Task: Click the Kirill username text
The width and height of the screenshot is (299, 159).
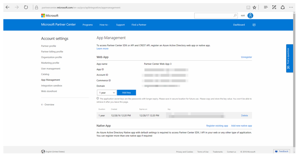Action: (243, 16)
